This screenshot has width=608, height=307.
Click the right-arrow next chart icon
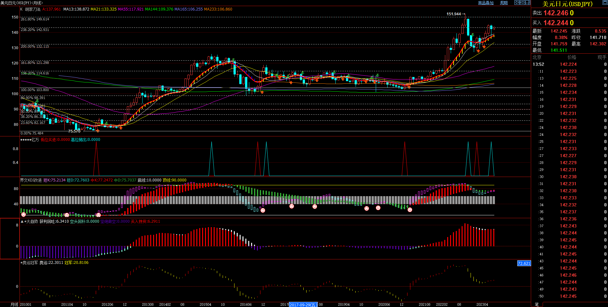pyautogui.click(x=522, y=3)
